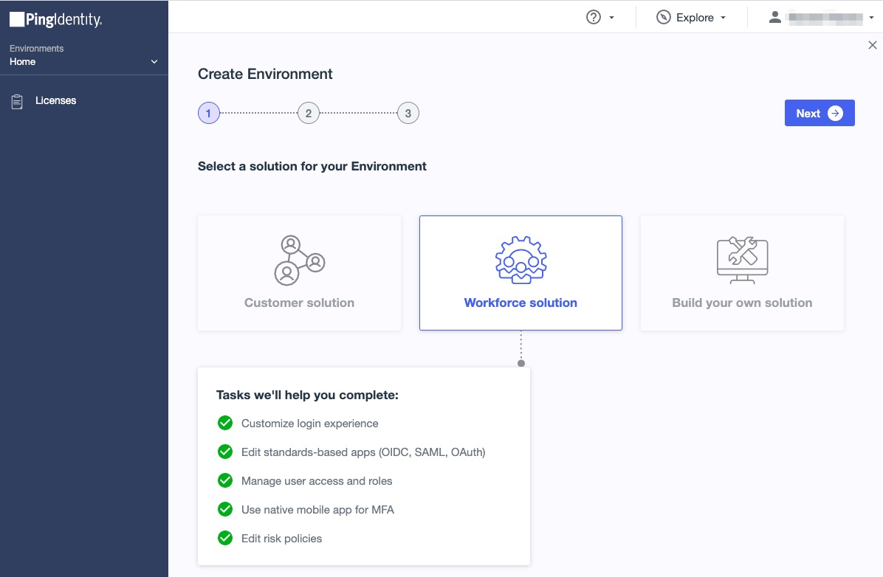Image resolution: width=883 pixels, height=577 pixels.
Task: Select the Customer solution card
Action: [x=299, y=273]
